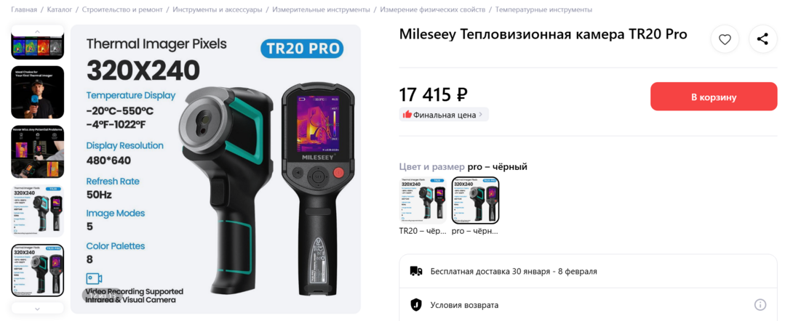This screenshot has width=793, height=321.
Task: Open Измерительные инструменты breadcrumb
Action: coord(321,9)
